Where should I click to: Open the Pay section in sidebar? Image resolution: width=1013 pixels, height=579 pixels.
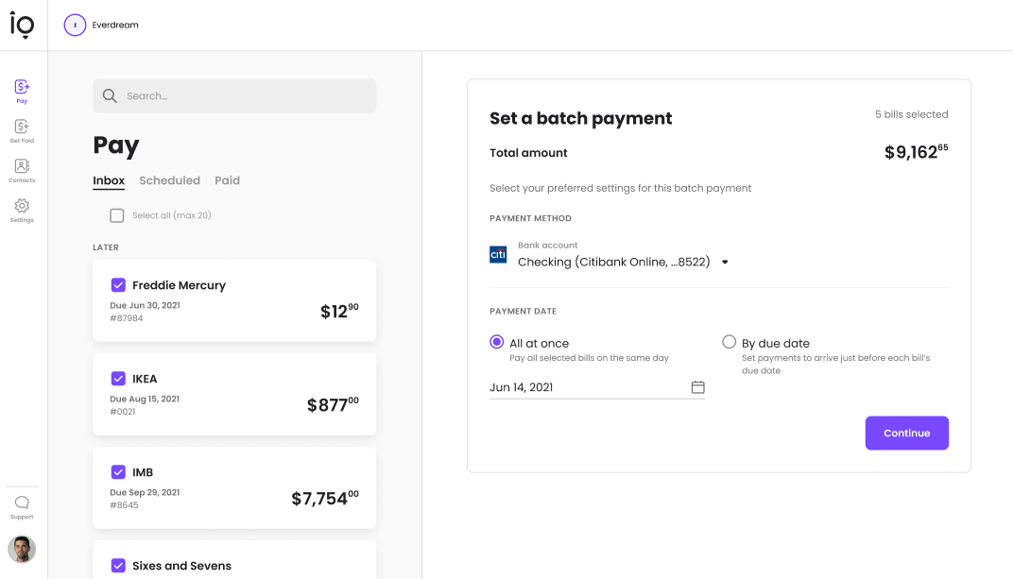coord(22,91)
